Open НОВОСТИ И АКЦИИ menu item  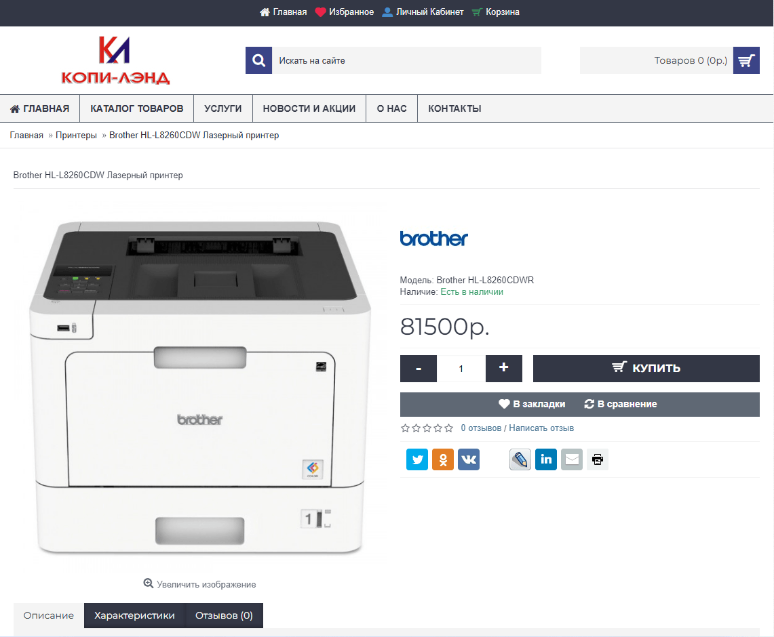tap(309, 108)
